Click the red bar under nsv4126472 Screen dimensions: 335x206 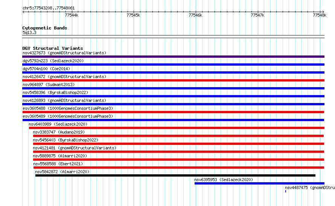[173, 80]
